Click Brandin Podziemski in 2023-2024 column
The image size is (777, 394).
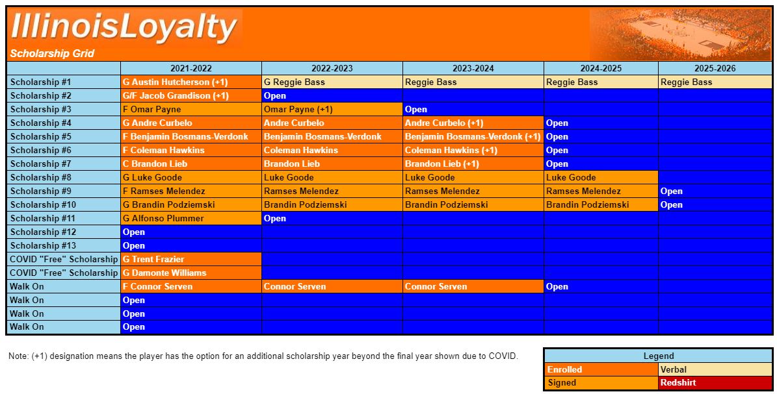473,204
